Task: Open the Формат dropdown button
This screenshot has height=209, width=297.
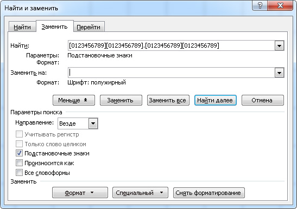Action: point(80,193)
